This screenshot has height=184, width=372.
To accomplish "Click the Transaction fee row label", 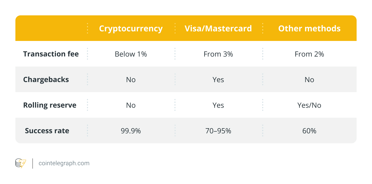I will tap(51, 54).
